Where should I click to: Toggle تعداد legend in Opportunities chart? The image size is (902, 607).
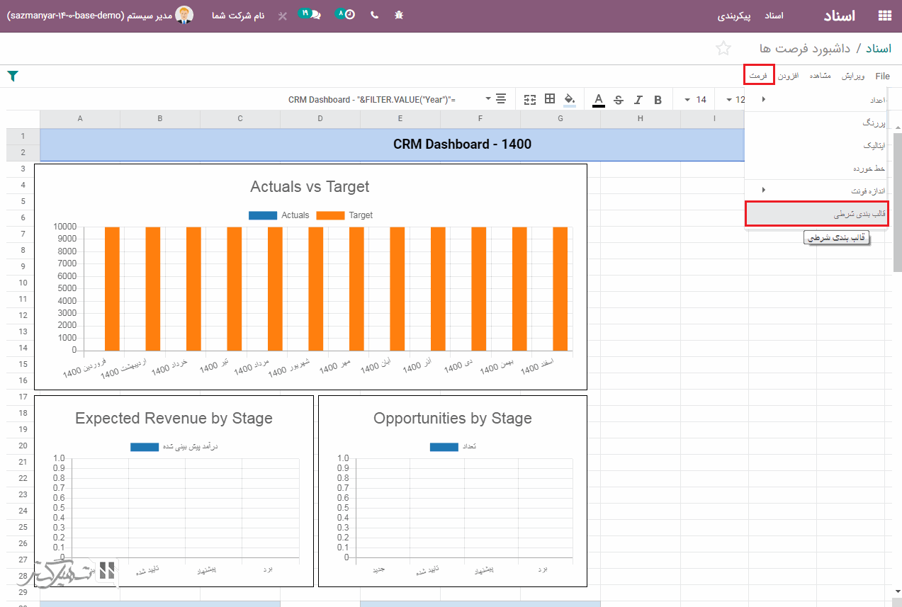(453, 447)
